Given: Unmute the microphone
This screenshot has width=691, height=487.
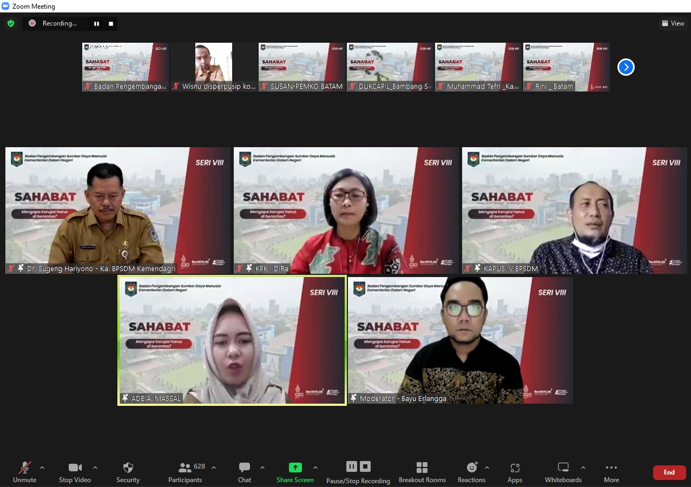Looking at the screenshot, I should pyautogui.click(x=24, y=472).
